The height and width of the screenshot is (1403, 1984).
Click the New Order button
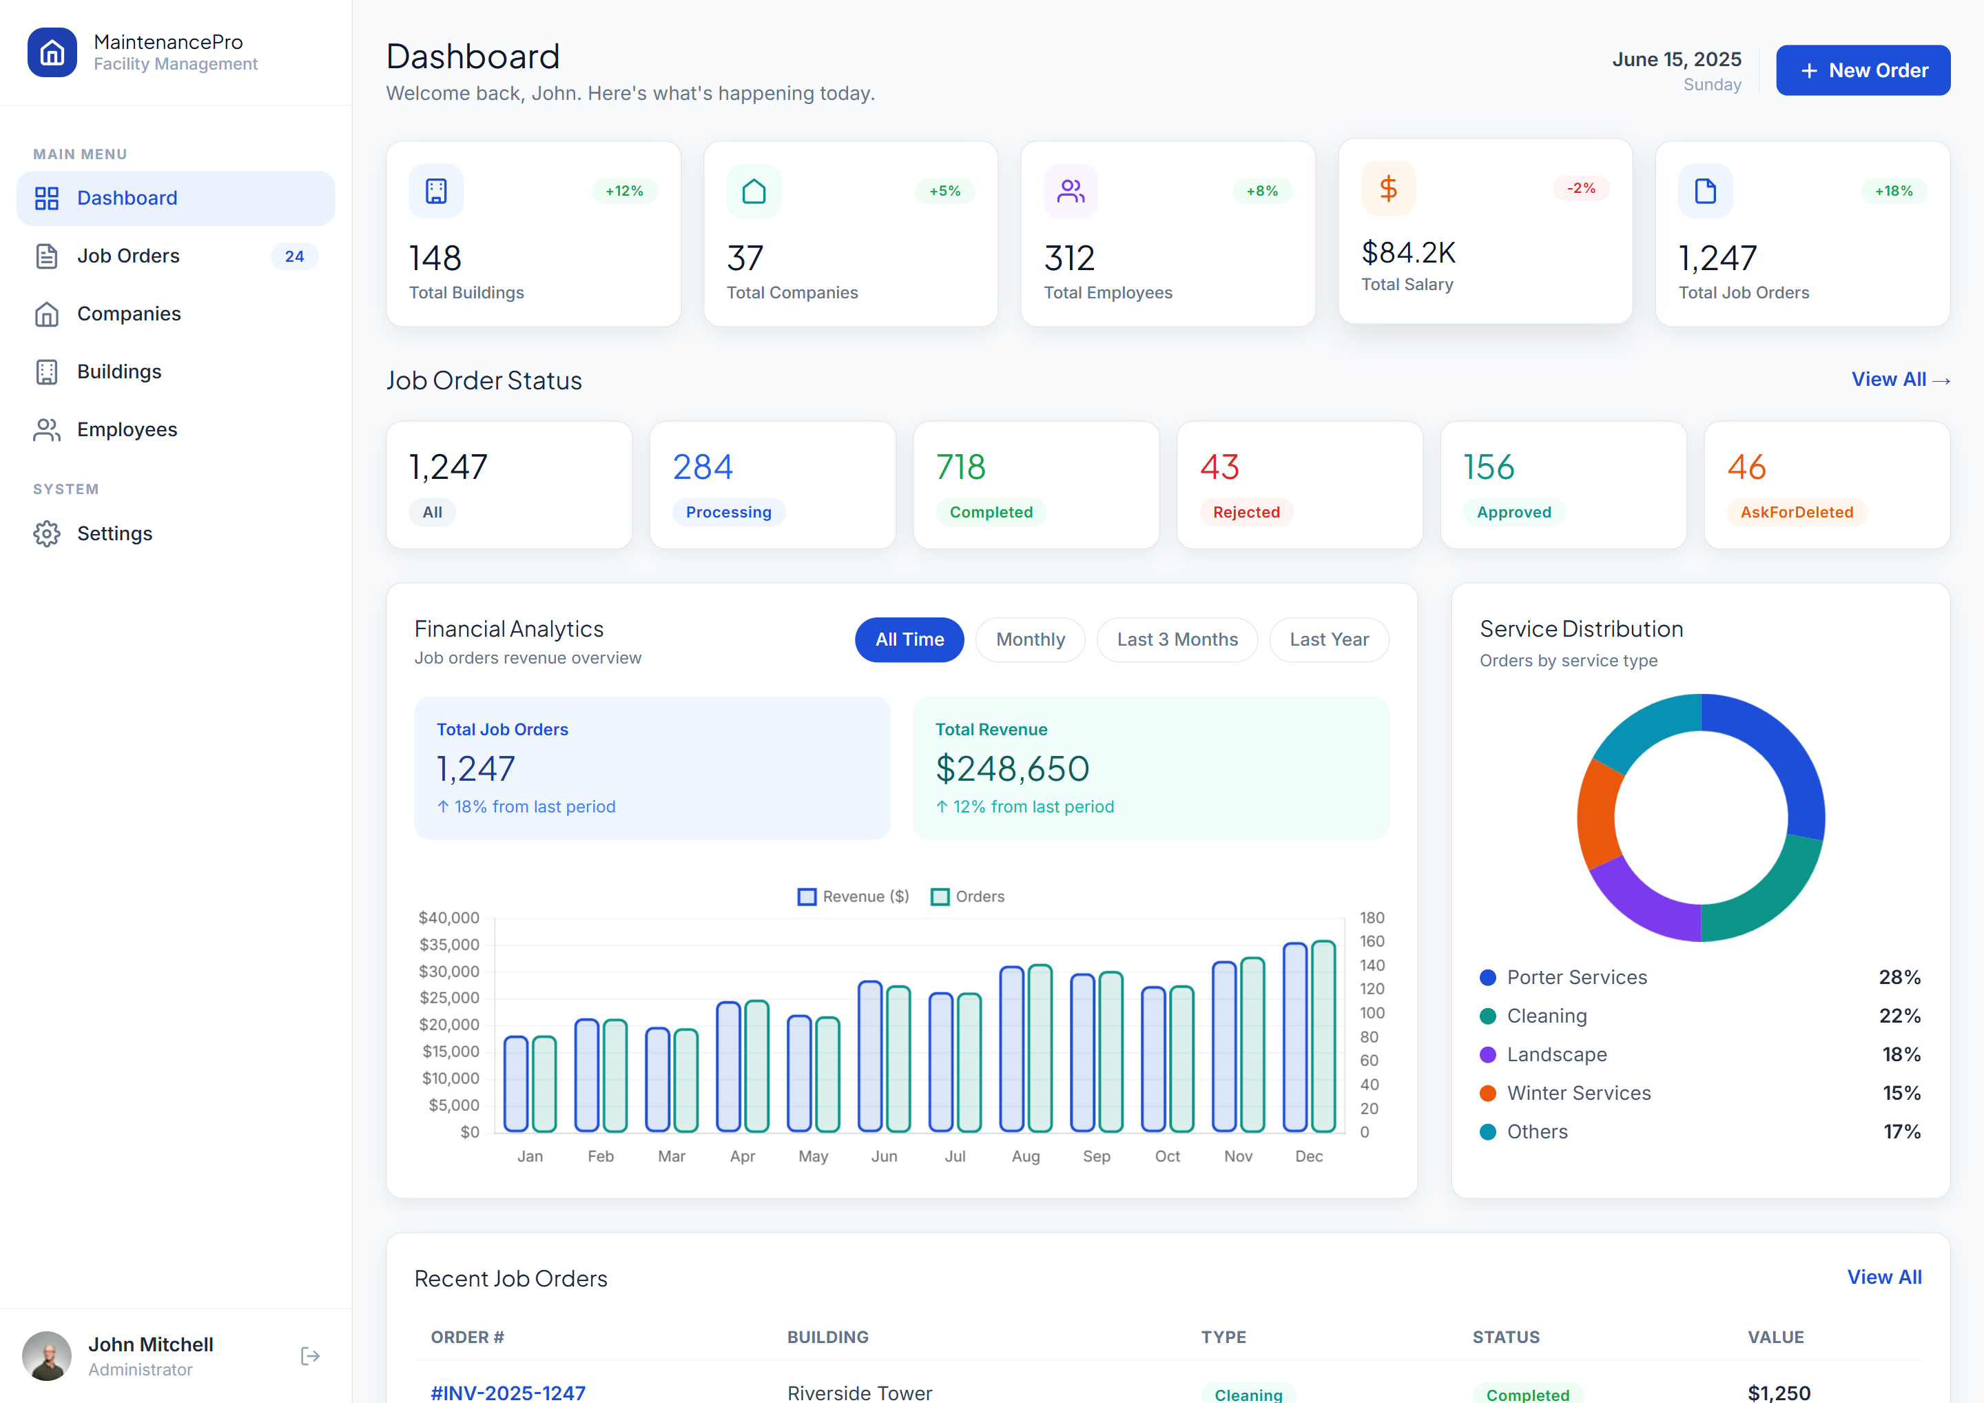coord(1863,70)
